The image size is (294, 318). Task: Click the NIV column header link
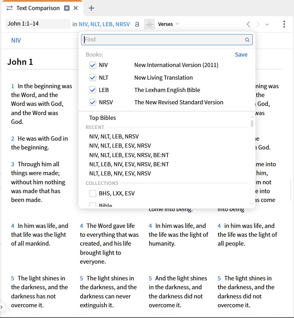[16, 40]
